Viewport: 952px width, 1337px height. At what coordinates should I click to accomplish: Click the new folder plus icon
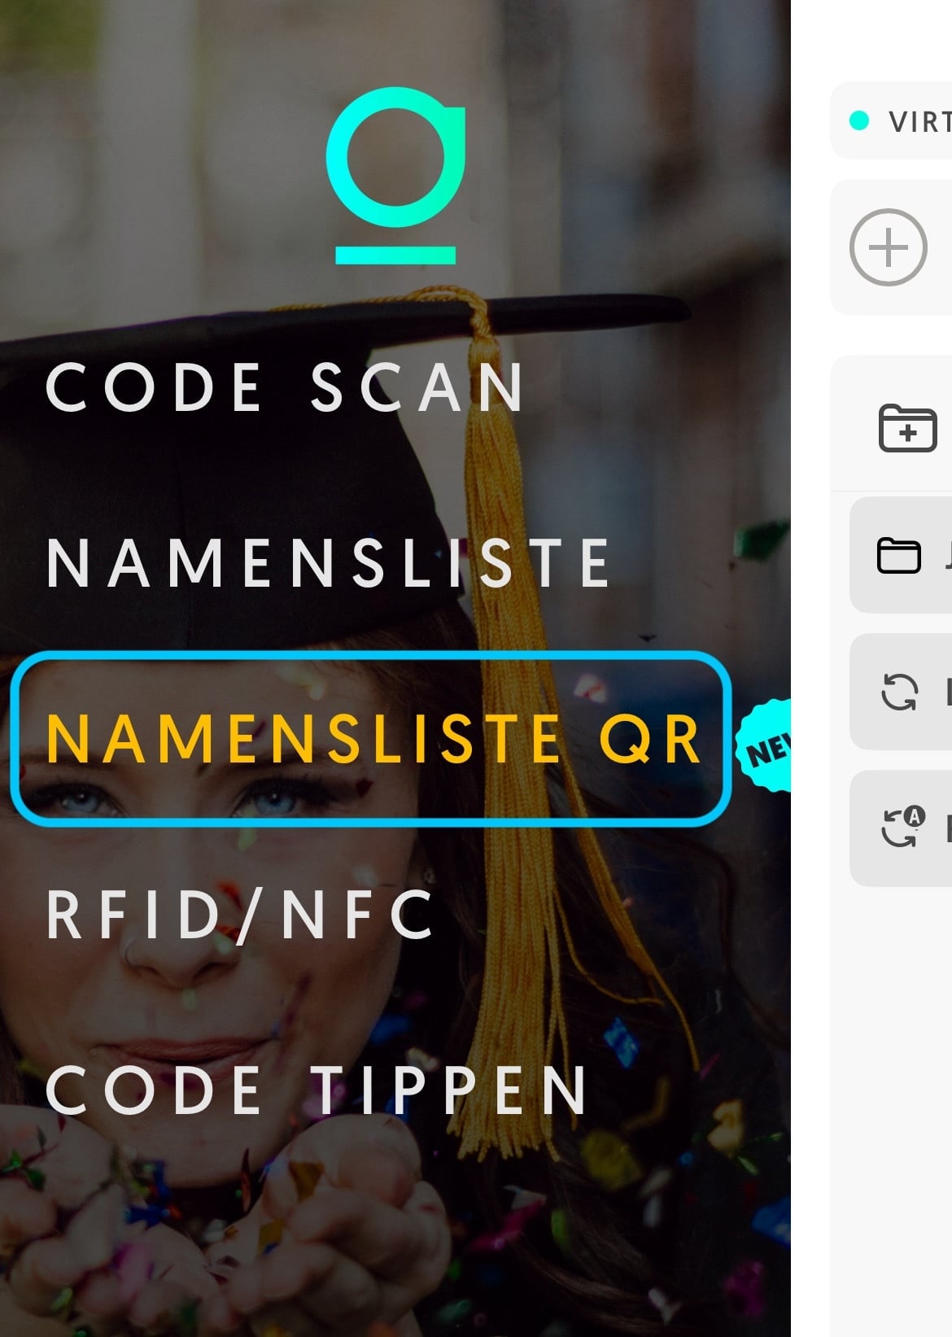click(x=908, y=428)
